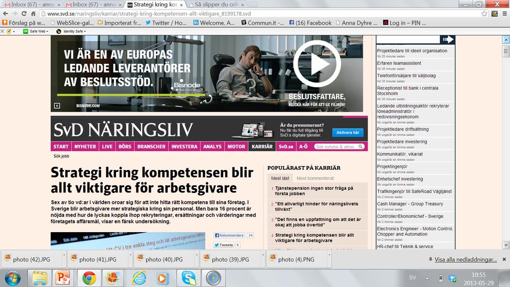The image size is (510, 287).
Task: Open the START menu item
Action: (61, 146)
